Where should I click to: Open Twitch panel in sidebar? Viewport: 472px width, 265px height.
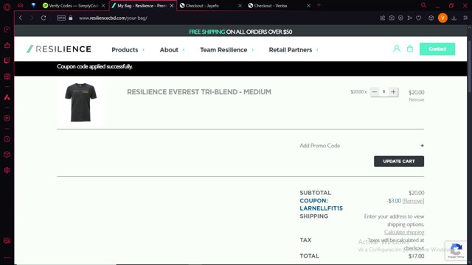pyautogui.click(x=7, y=60)
